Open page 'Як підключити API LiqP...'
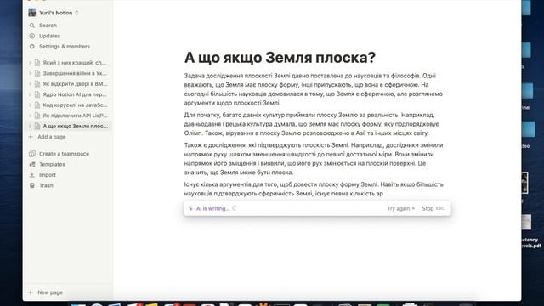Image resolution: width=544 pixels, height=306 pixels. (x=75, y=116)
